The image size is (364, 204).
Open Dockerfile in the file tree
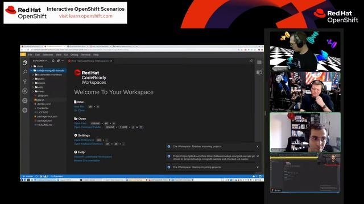[43, 108]
